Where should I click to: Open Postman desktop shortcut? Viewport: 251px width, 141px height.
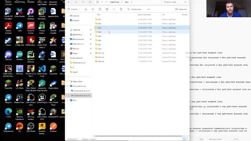[x=53, y=127]
